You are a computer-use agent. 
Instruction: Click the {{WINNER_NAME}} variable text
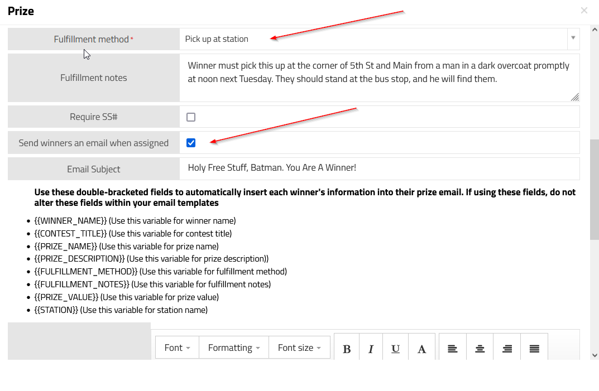pyautogui.click(x=70, y=221)
